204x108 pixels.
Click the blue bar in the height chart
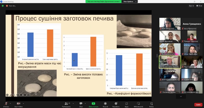coord(75,60)
